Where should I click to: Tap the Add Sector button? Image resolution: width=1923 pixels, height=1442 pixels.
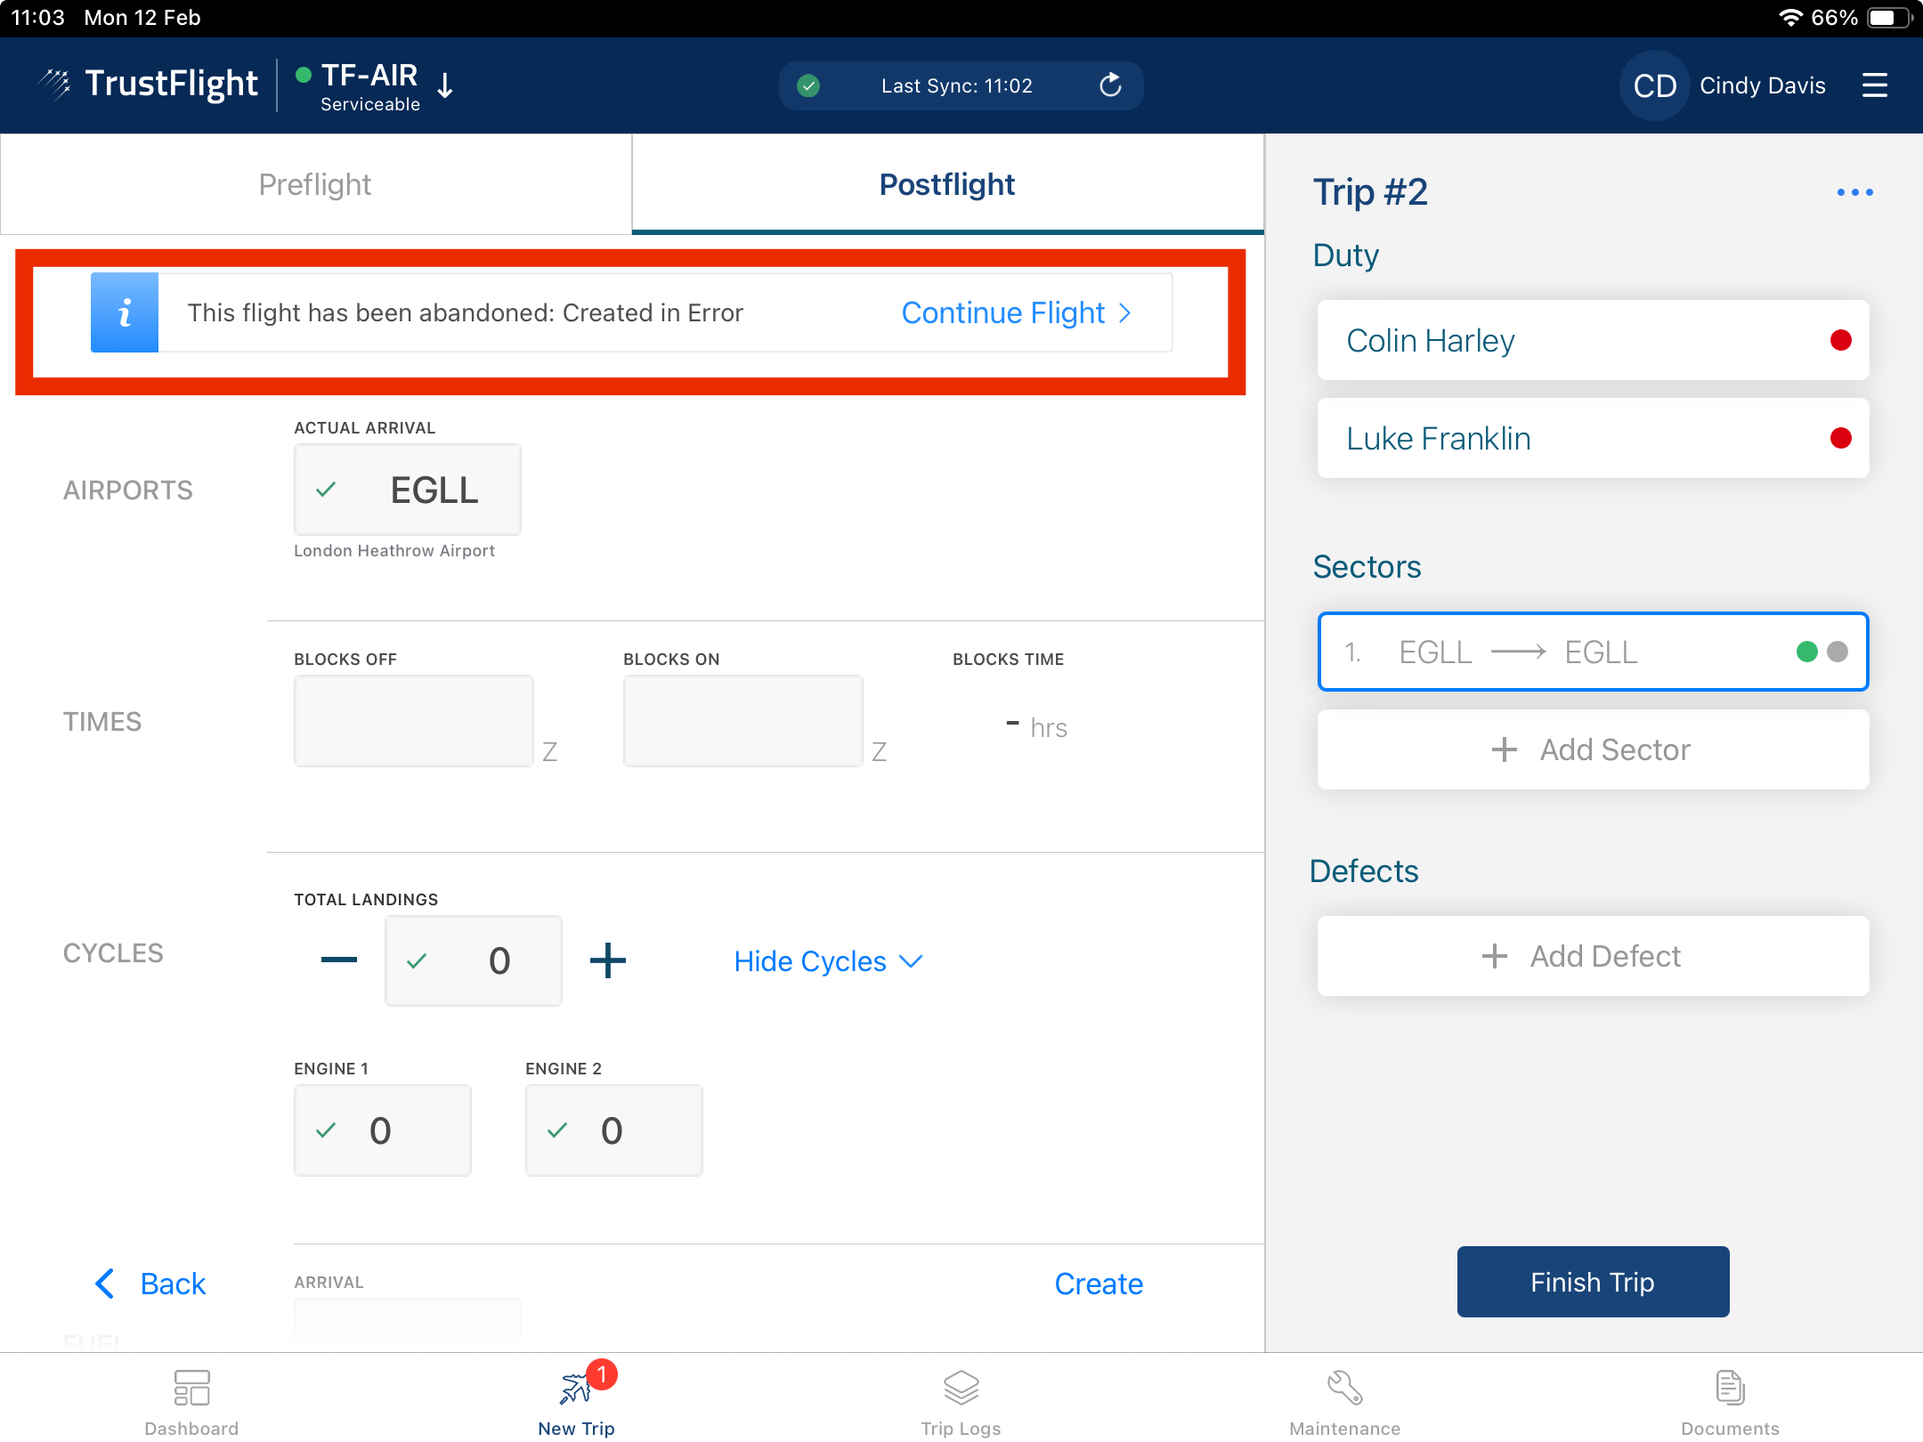coord(1593,749)
